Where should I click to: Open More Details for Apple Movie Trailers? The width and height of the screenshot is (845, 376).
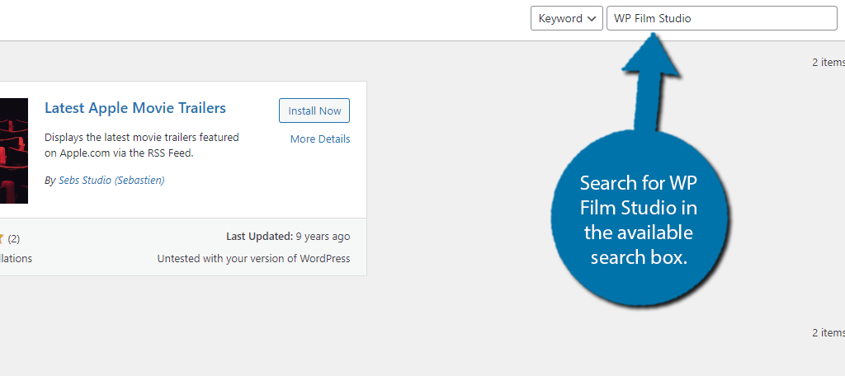[320, 139]
